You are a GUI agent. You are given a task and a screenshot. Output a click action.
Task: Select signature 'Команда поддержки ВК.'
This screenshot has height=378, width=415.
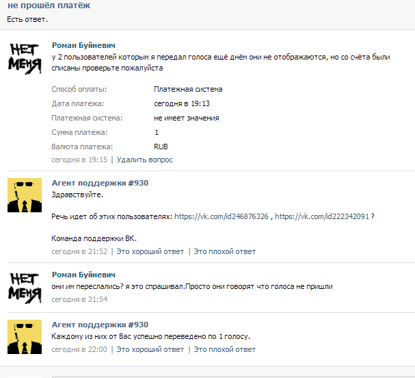pos(94,238)
